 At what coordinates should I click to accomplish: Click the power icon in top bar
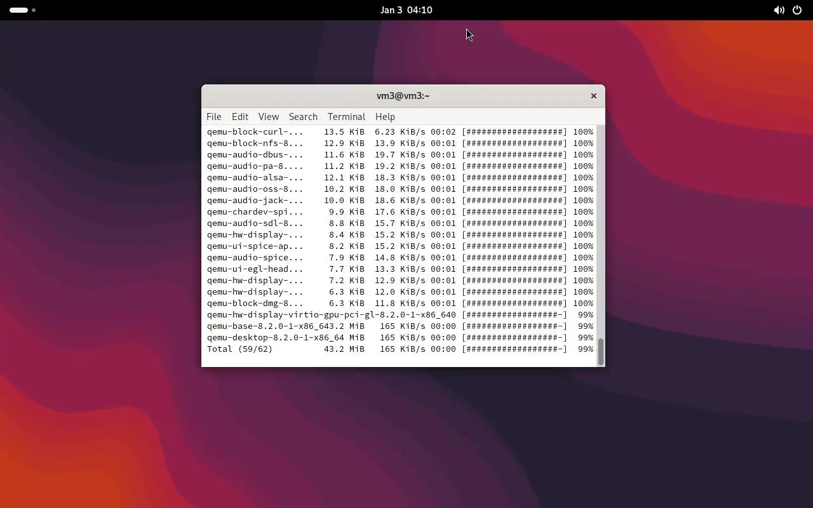(796, 10)
